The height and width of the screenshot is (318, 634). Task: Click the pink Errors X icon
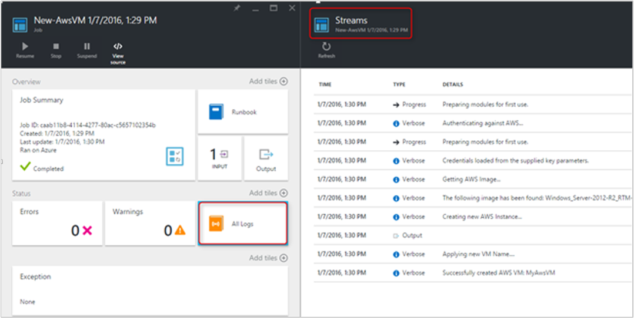(x=87, y=231)
